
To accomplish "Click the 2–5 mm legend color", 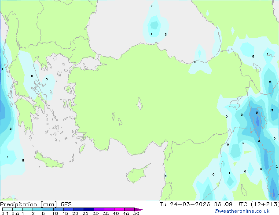I will pyautogui.click(x=38, y=209).
